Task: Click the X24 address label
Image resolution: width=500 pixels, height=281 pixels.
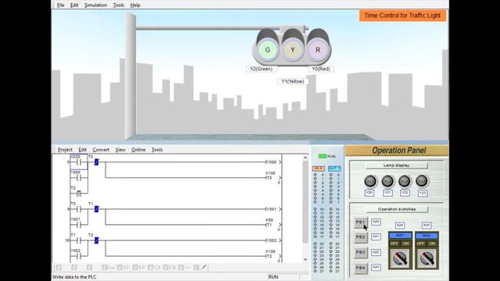Action: tap(400, 226)
